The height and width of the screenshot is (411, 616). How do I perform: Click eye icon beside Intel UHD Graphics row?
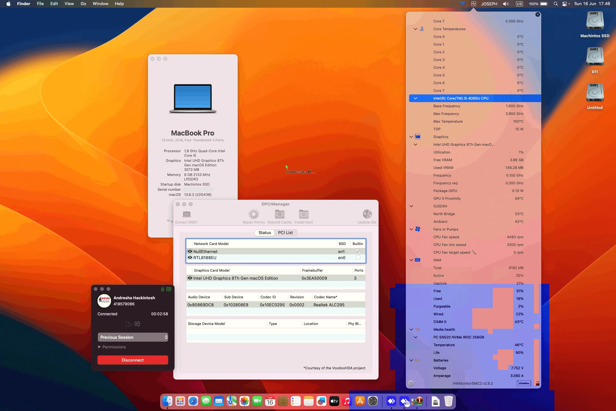(x=190, y=278)
